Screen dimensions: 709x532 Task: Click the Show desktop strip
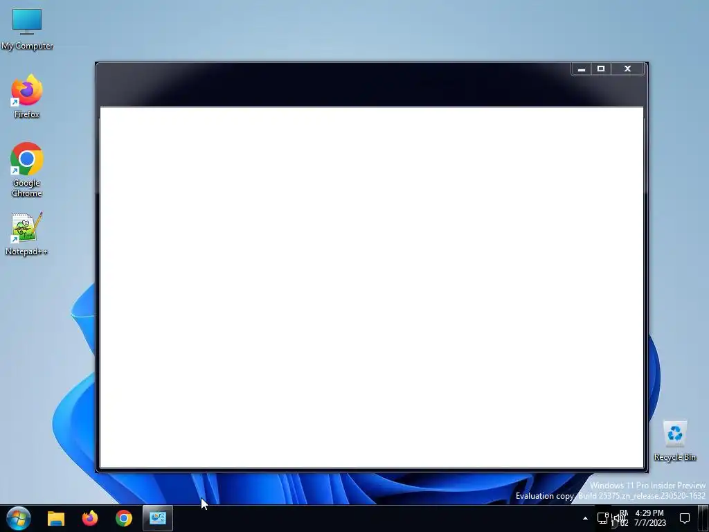[703, 518]
